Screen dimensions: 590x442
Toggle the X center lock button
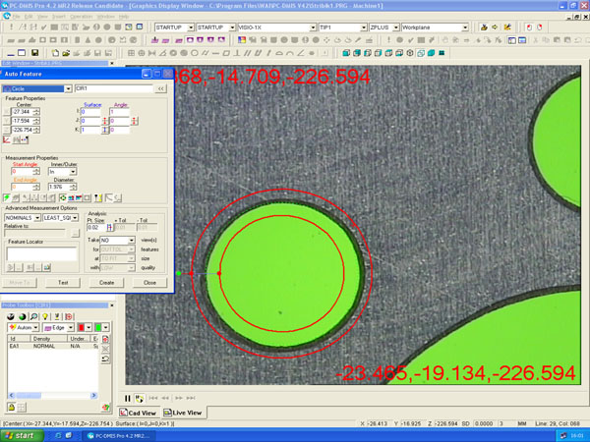[x=7, y=112]
